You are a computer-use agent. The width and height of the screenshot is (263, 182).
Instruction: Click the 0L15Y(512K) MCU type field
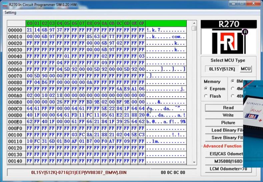point(222,69)
